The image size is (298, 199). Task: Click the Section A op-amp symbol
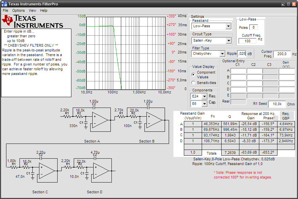(100, 120)
